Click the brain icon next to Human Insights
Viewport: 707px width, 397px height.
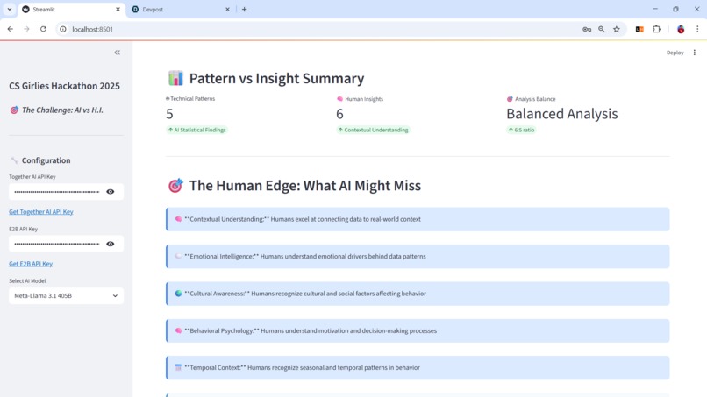click(x=340, y=99)
